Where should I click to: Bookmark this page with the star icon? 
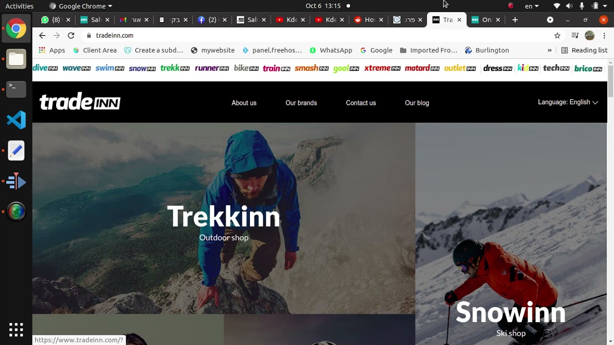[557, 35]
